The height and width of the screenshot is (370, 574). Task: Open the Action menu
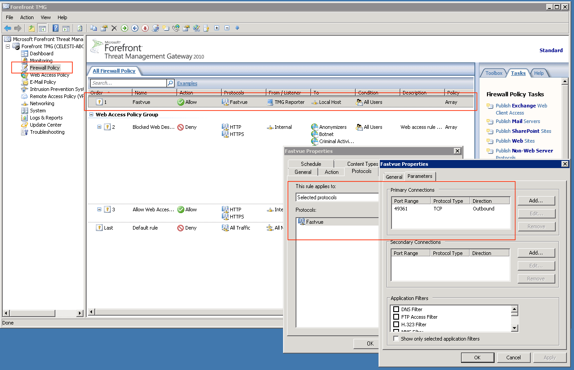click(x=27, y=17)
